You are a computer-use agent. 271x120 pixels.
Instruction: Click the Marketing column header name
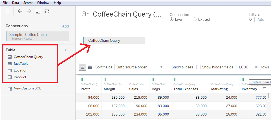(x=219, y=89)
